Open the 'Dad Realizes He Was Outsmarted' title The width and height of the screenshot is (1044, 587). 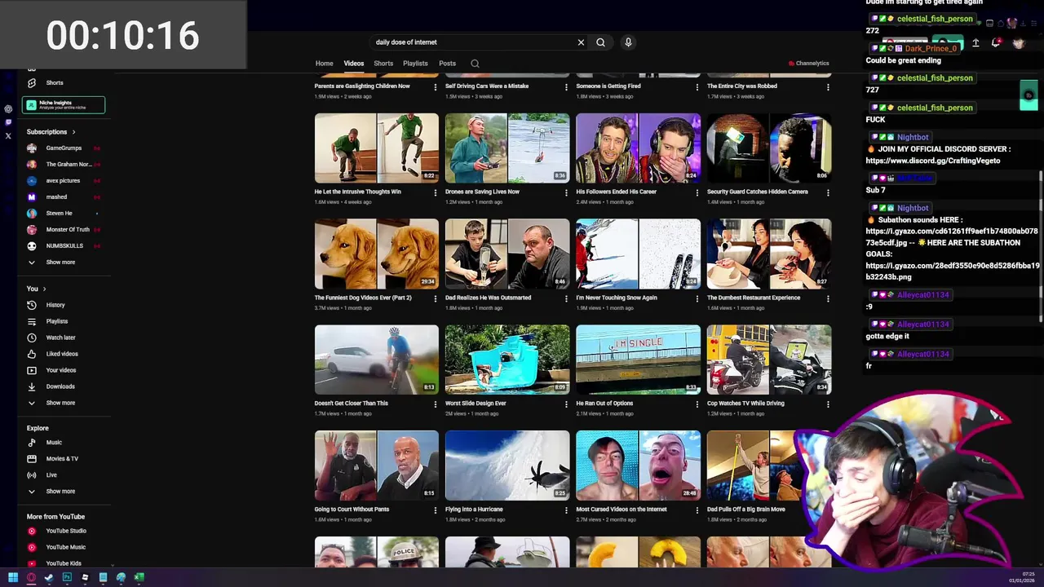pos(488,298)
